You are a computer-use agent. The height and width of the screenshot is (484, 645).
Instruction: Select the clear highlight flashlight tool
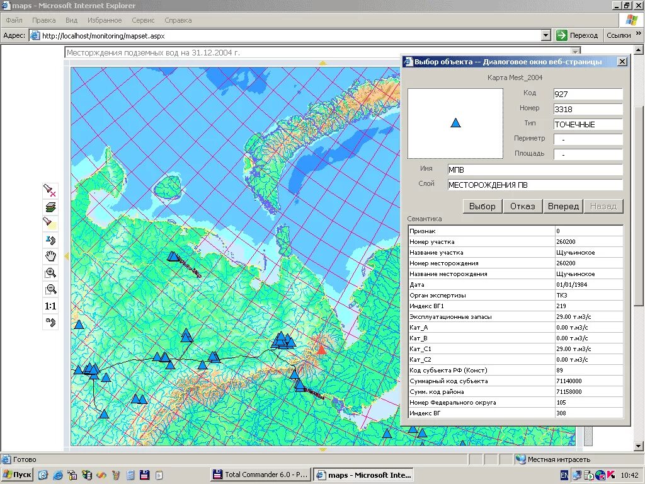click(x=50, y=191)
